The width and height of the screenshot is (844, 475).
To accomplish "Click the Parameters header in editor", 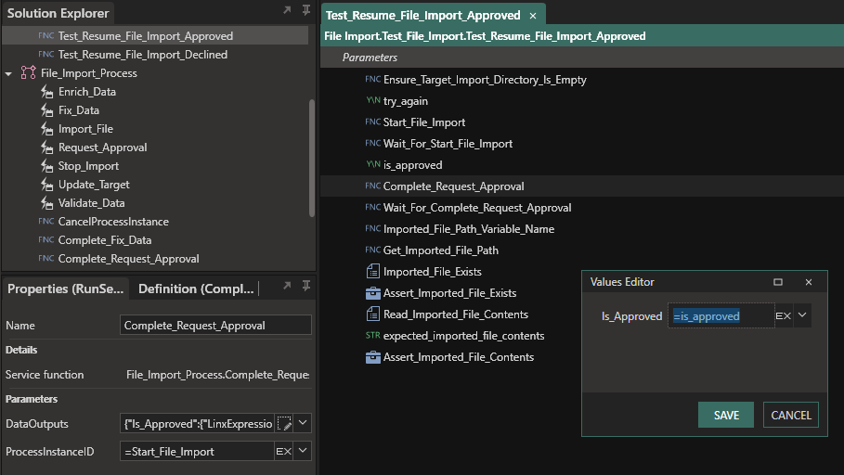I will [x=370, y=57].
